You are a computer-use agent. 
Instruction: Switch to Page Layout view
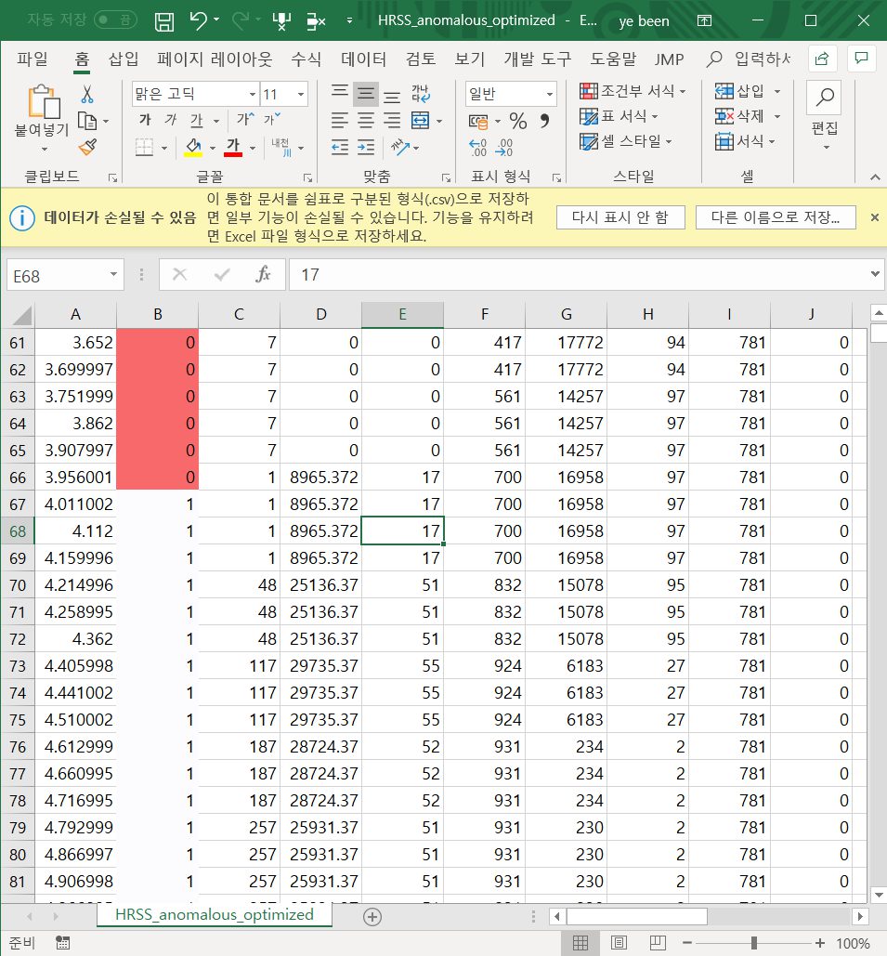619,943
